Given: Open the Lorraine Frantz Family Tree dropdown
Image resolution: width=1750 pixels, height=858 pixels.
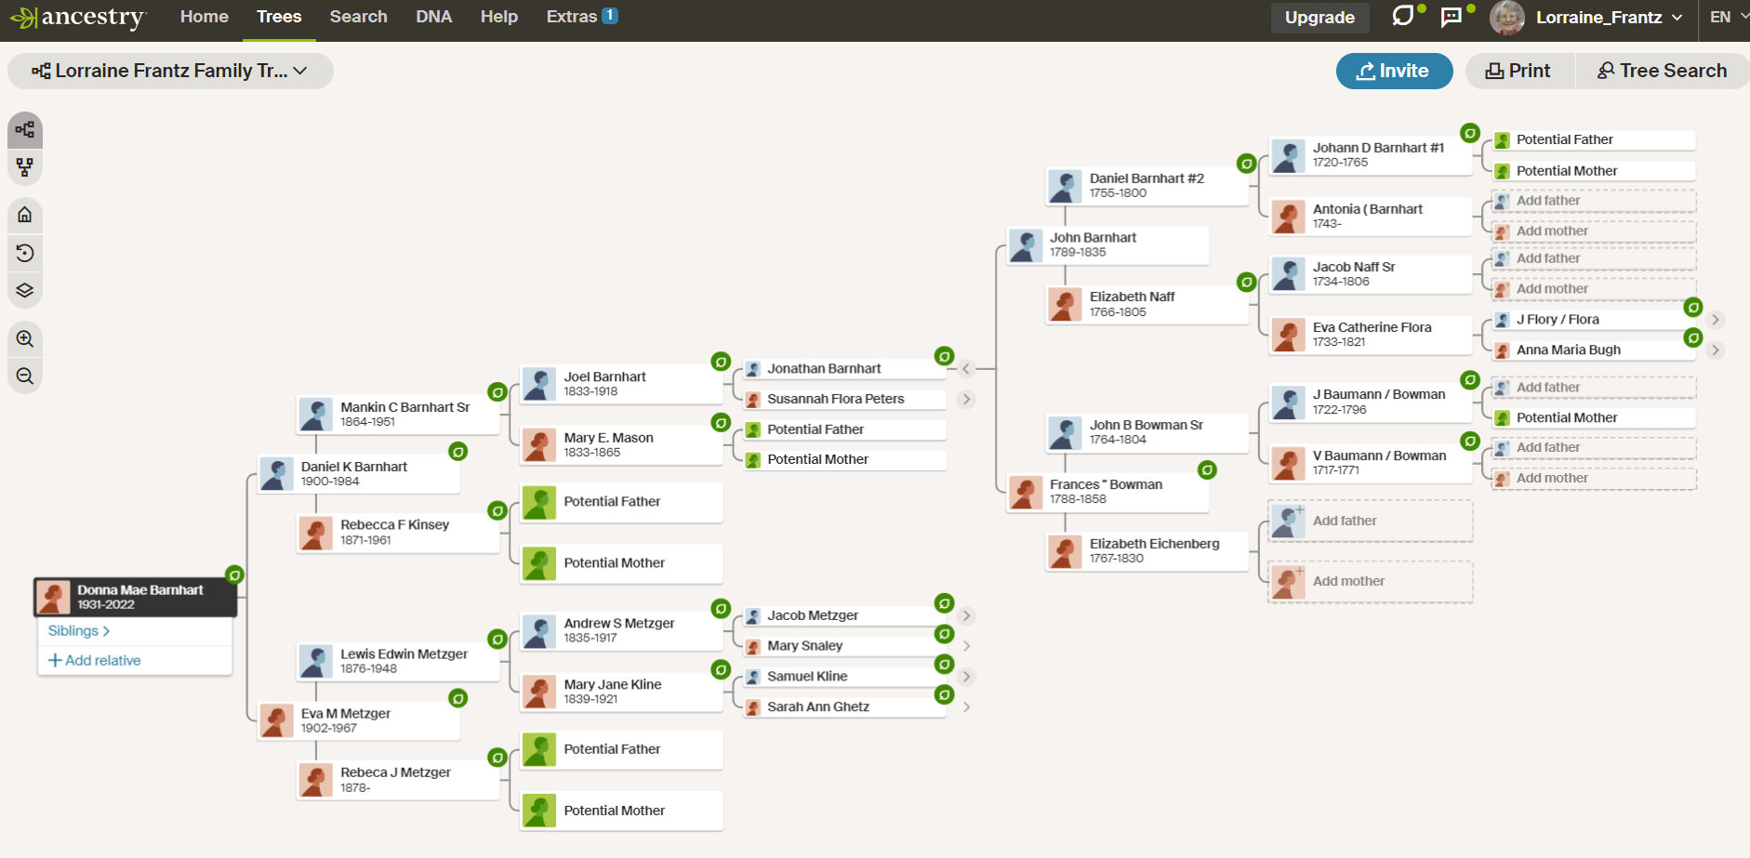Looking at the screenshot, I should coord(170,71).
